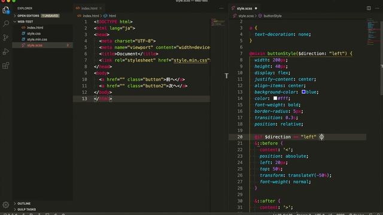Click html in the left breadcrumb
This screenshot has height=215, width=383.
(113, 16)
